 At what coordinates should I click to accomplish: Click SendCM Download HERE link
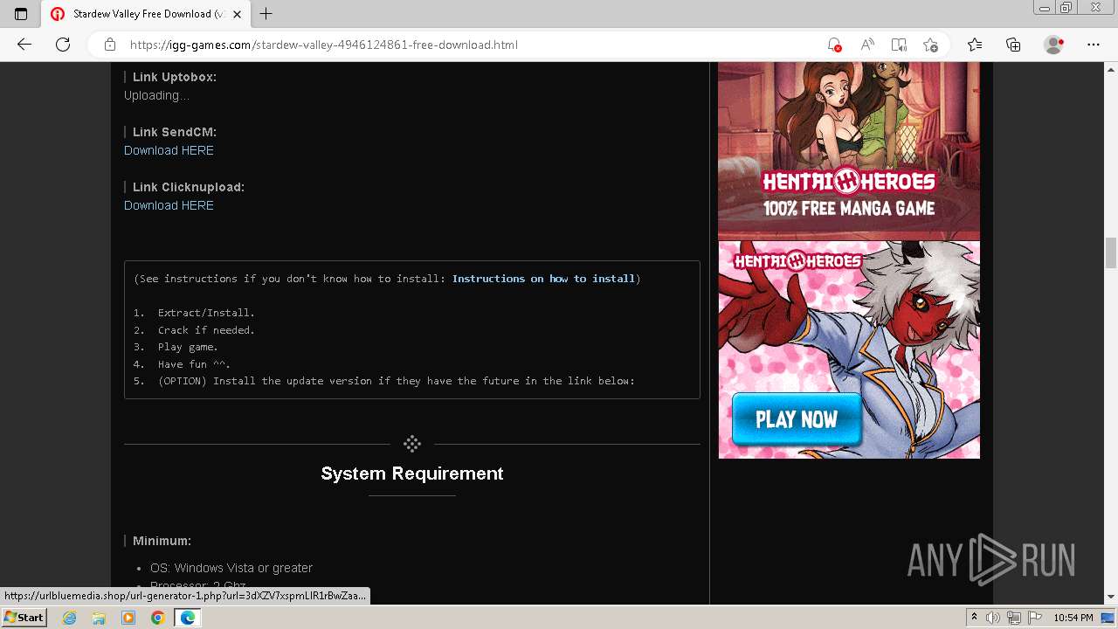point(169,150)
